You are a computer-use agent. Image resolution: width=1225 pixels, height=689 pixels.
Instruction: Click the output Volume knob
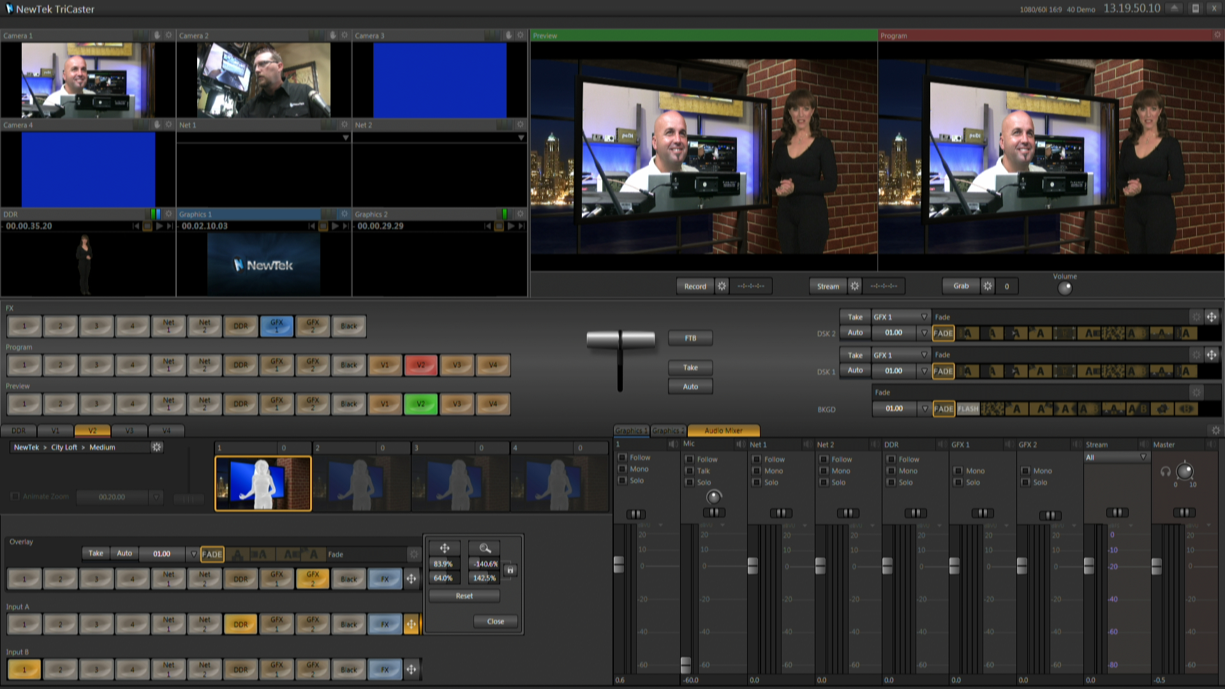point(1065,288)
